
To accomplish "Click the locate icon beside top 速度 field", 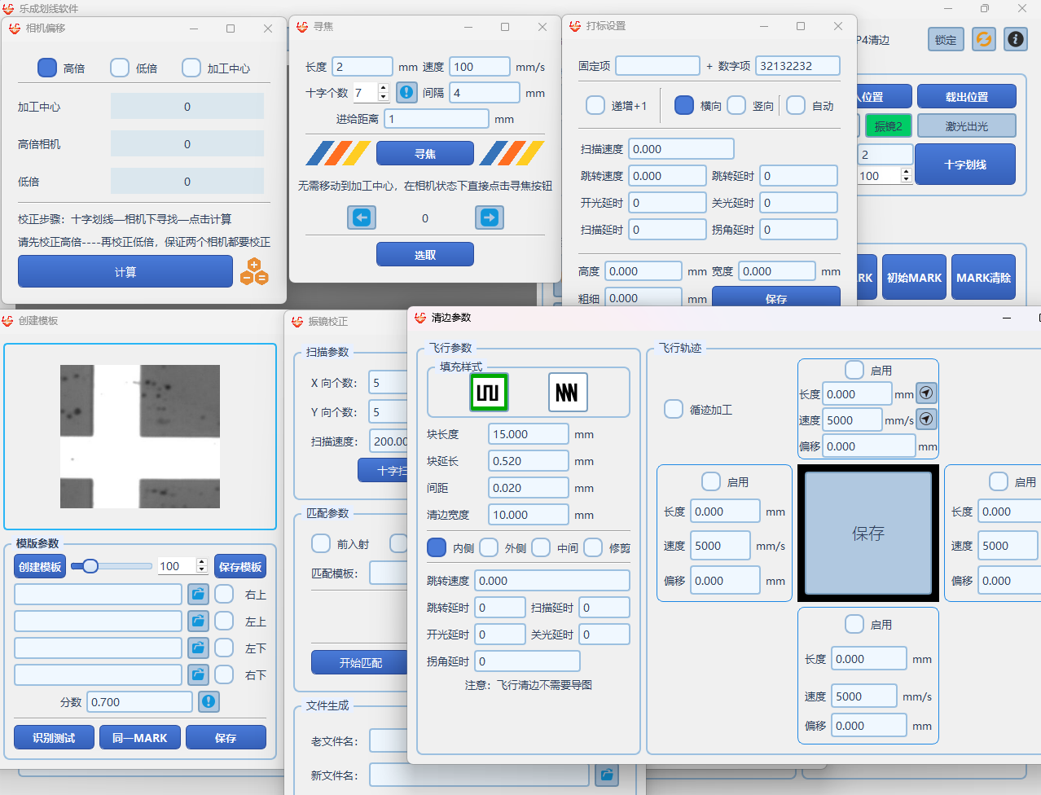I will (x=926, y=419).
